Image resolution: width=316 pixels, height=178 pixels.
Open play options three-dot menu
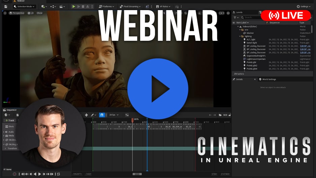[92, 7]
